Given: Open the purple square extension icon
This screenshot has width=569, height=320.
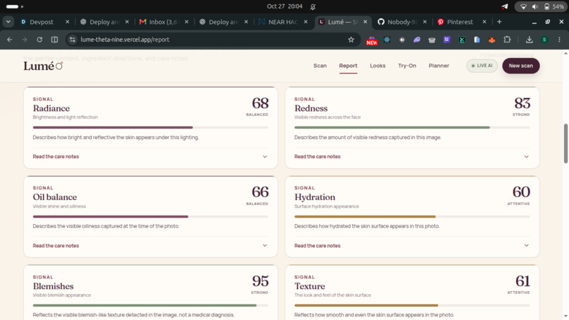Looking at the screenshot, I should click(447, 40).
